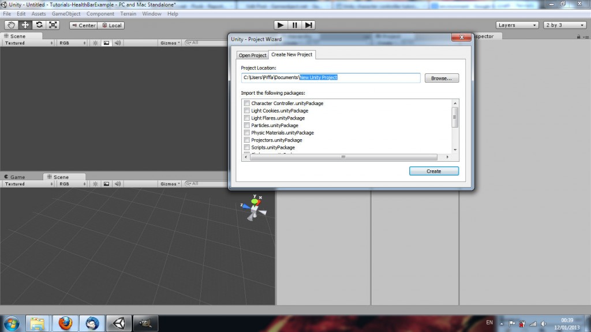Open the Edit menu
The image size is (591, 332).
pyautogui.click(x=21, y=14)
